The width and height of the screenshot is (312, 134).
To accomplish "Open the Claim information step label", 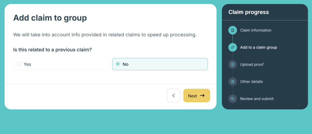I will click(256, 30).
